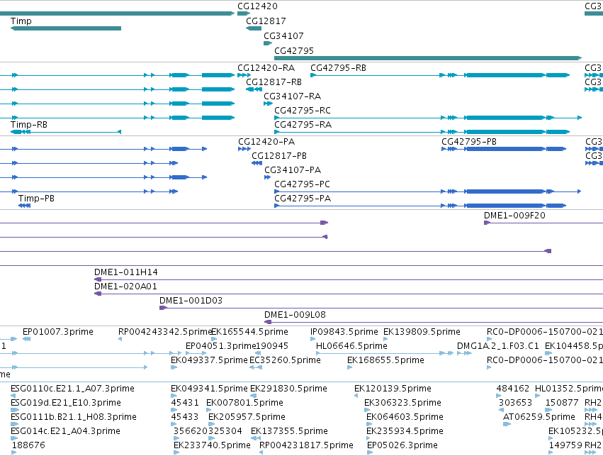Select the EK049341.5prime feature label
The image size is (603, 456).
pyautogui.click(x=209, y=389)
